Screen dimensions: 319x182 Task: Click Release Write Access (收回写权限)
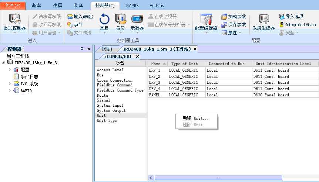47,25
